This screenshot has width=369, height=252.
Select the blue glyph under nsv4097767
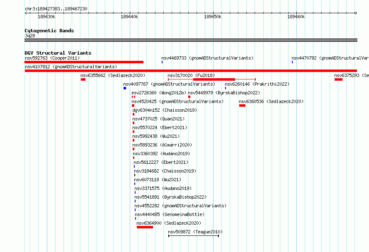pyautogui.click(x=125, y=88)
